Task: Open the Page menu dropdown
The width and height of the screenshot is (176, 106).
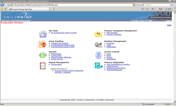Action: click(160, 9)
